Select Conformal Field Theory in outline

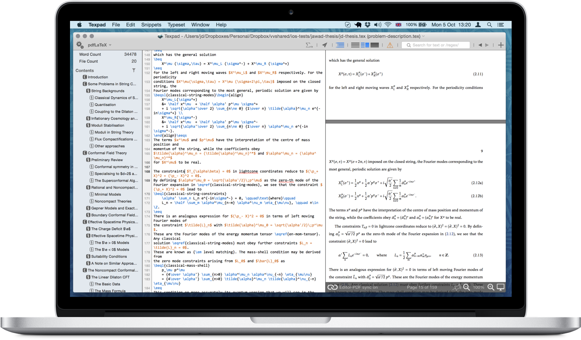tap(107, 153)
